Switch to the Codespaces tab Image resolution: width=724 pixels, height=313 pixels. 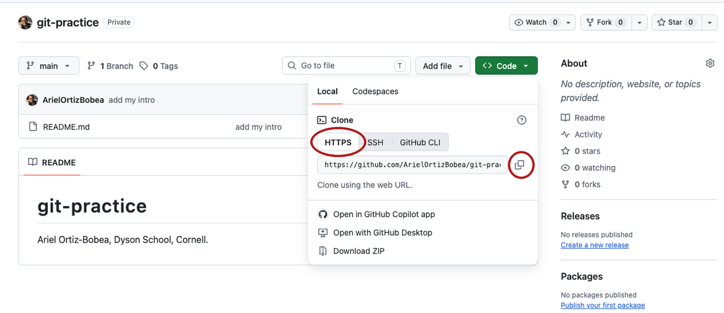(375, 91)
